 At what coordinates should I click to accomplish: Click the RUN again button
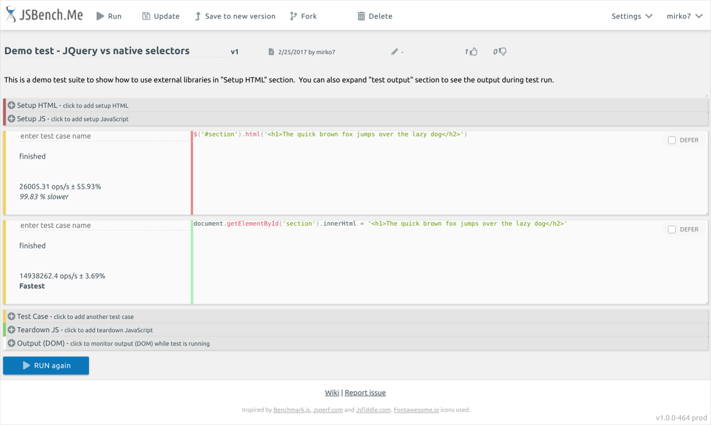coord(45,365)
